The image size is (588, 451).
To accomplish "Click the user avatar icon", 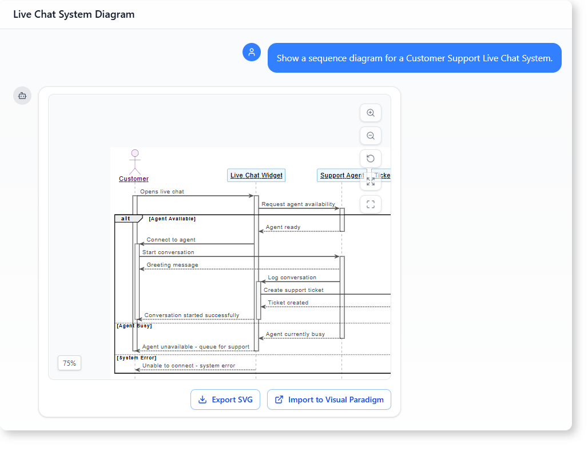I will (252, 52).
